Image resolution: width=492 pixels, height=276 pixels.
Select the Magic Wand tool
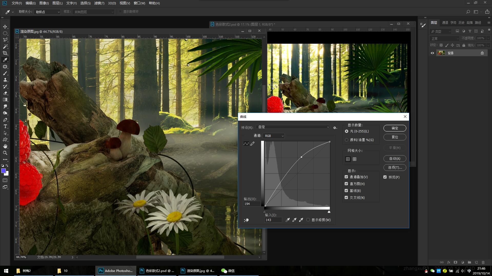5,47
